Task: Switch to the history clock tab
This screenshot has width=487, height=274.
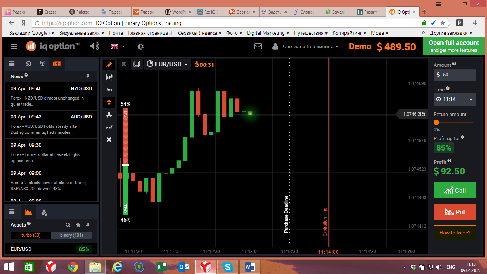Action: point(29,64)
